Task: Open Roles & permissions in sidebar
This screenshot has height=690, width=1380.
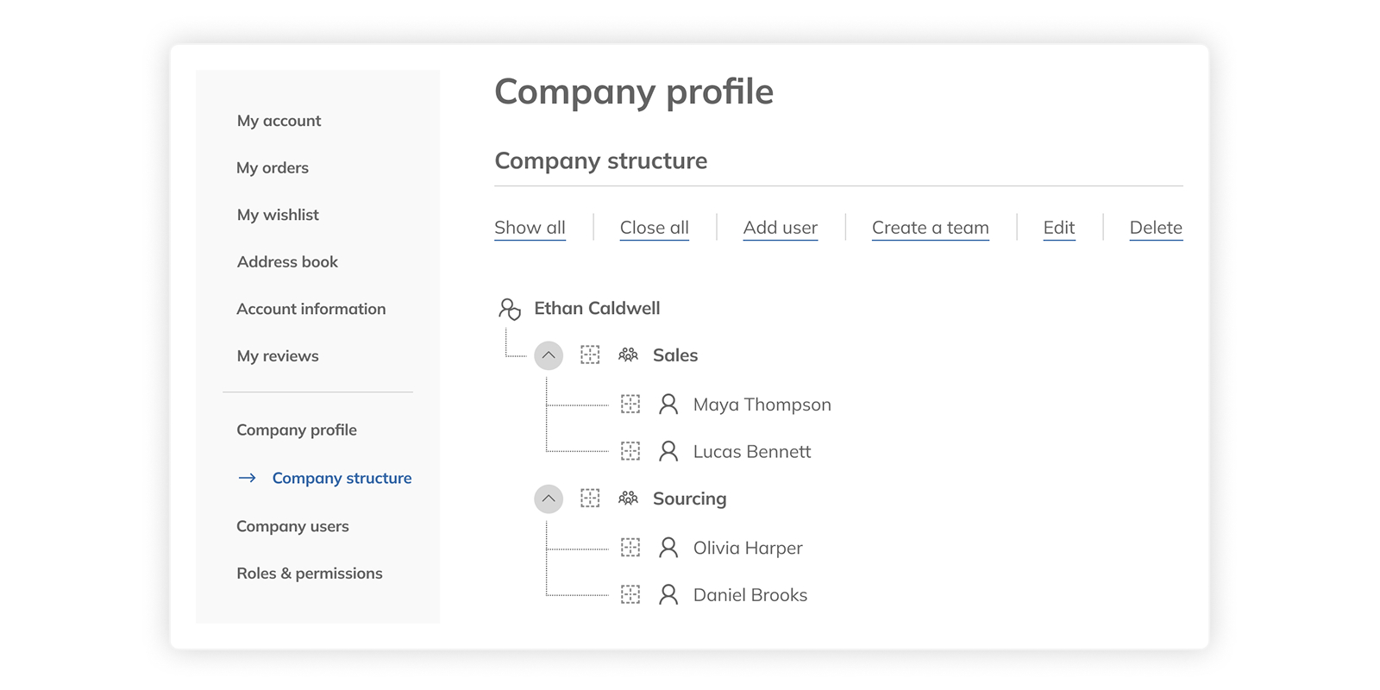Action: click(310, 574)
